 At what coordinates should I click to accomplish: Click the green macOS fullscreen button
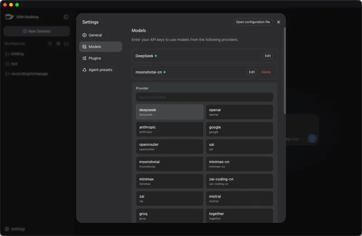point(17,5)
